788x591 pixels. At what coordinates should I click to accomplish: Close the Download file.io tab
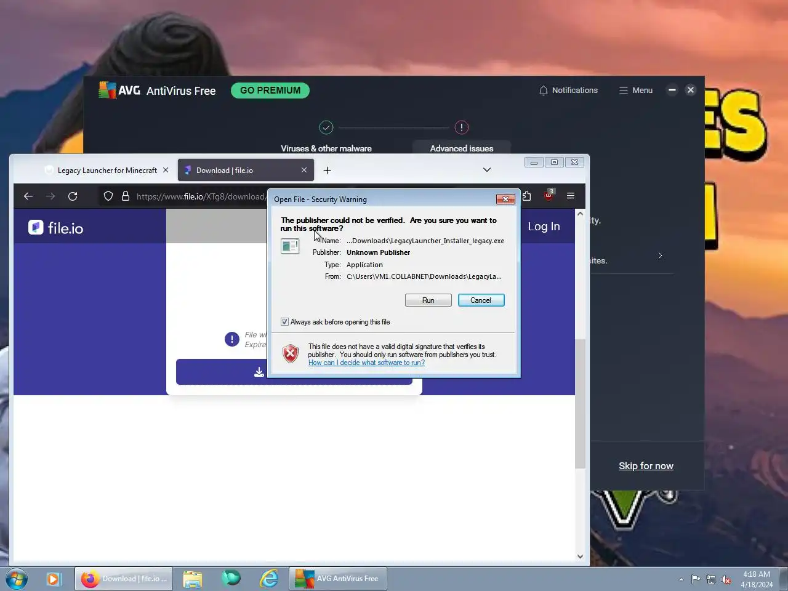(304, 170)
